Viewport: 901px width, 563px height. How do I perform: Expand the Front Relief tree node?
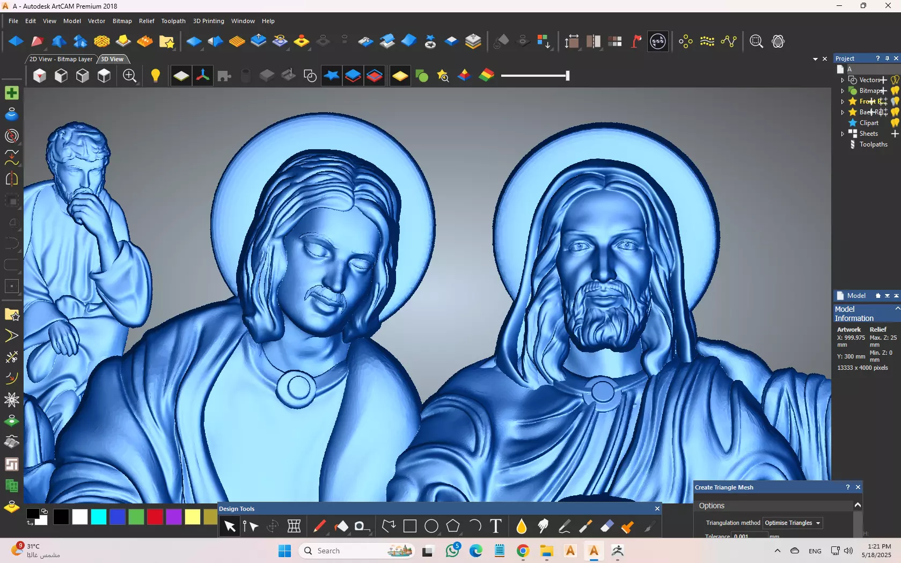pos(843,101)
